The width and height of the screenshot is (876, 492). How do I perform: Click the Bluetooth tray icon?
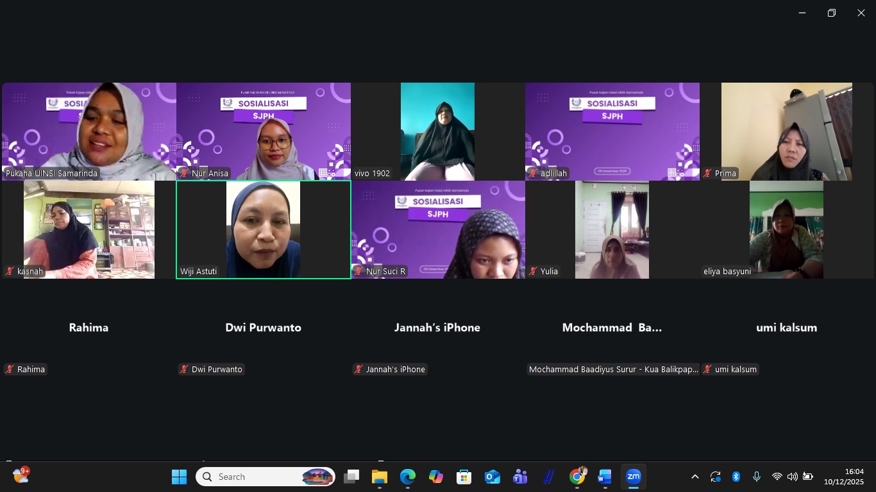pyautogui.click(x=736, y=477)
